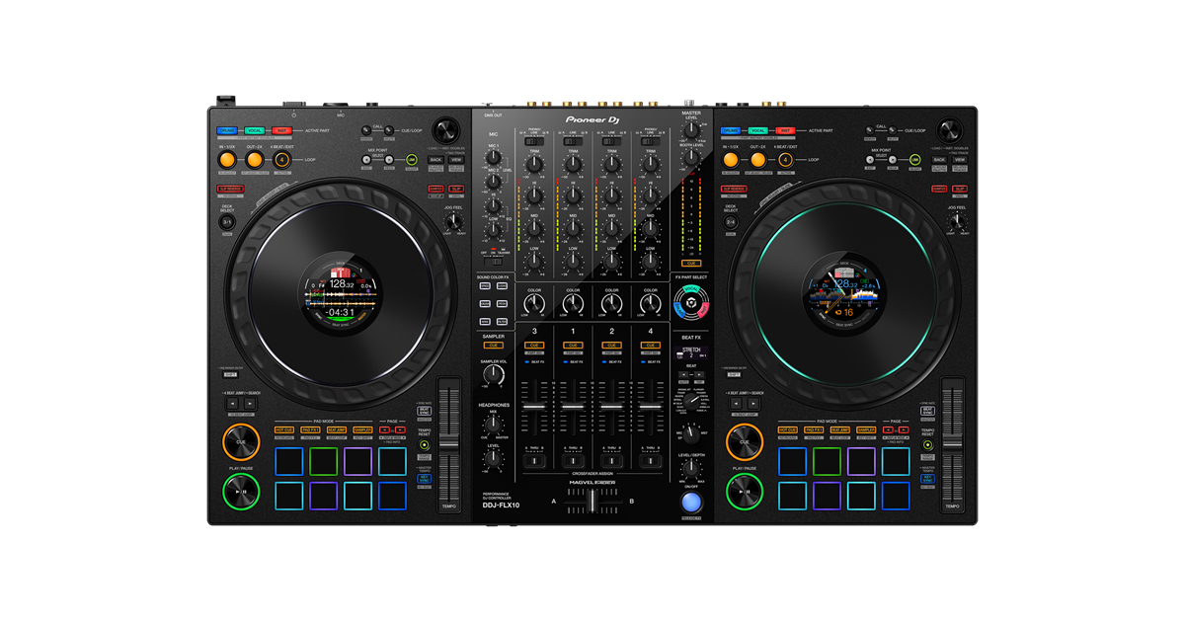Click the HEADPHONES LEVEL knob

pos(494,460)
